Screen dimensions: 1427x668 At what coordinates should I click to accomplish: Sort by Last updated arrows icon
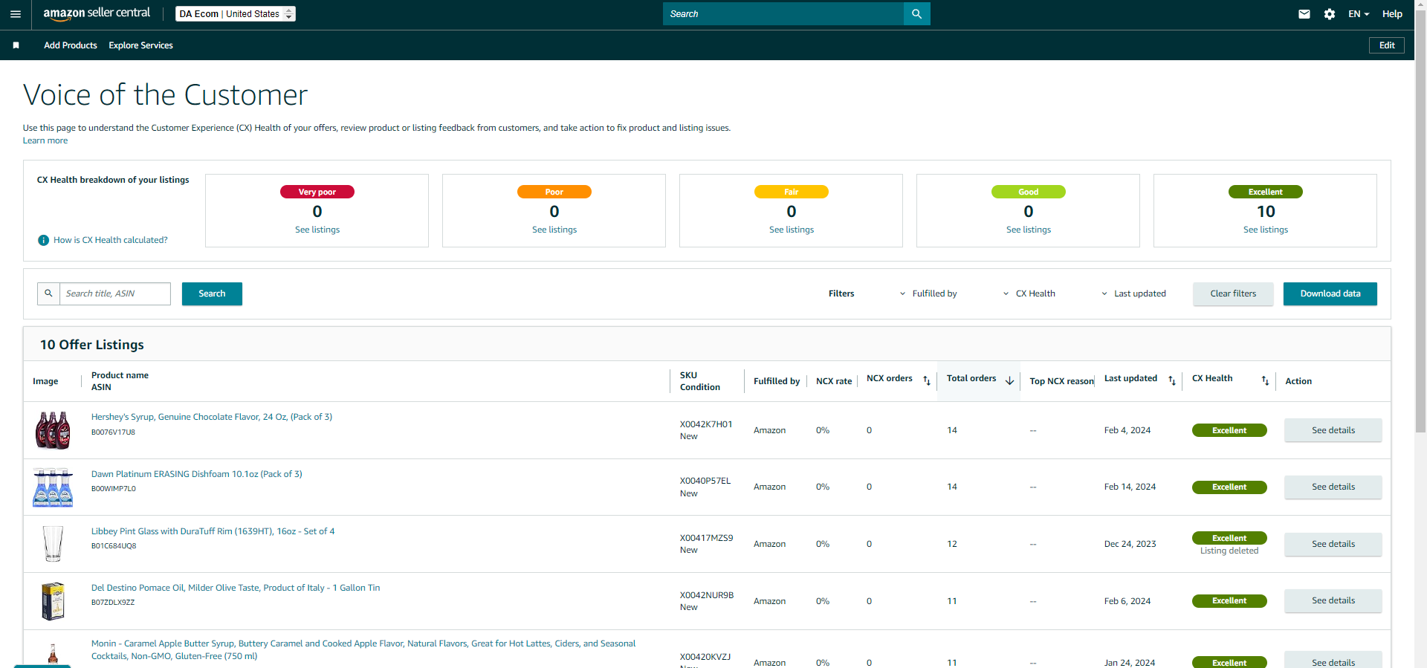1172,381
